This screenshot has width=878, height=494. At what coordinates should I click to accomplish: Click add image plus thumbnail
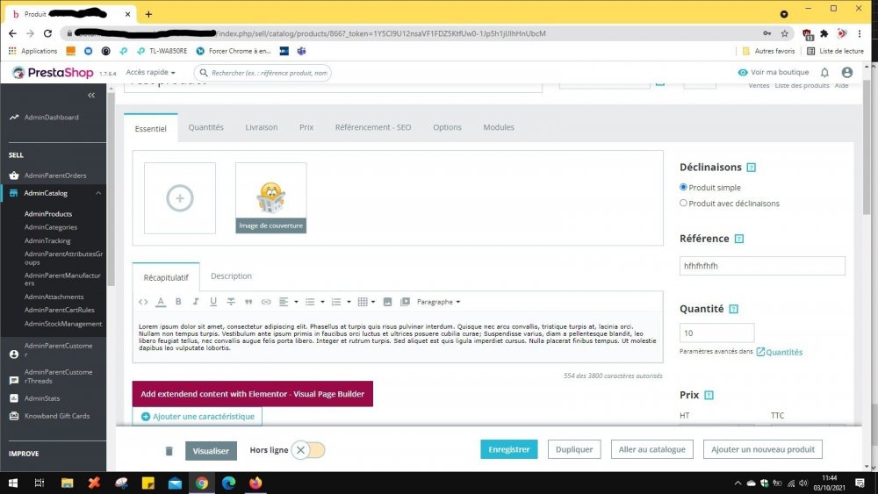coord(180,198)
